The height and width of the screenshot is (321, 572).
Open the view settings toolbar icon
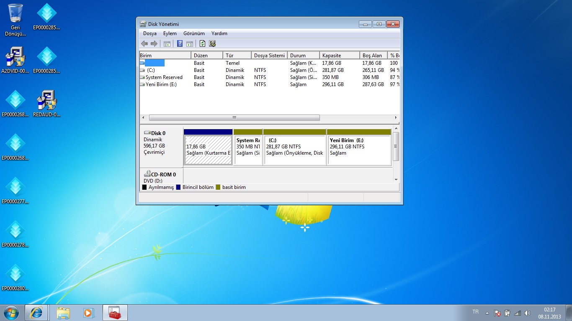(x=212, y=43)
